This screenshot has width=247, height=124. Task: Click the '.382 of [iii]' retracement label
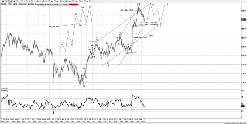[x=154, y=25]
